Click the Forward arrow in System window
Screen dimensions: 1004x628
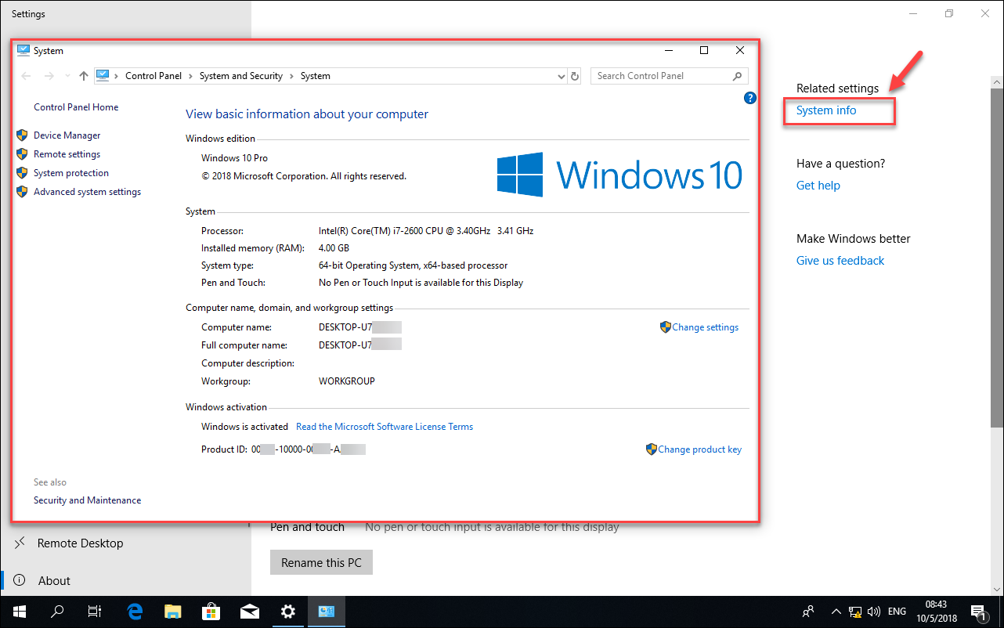49,76
